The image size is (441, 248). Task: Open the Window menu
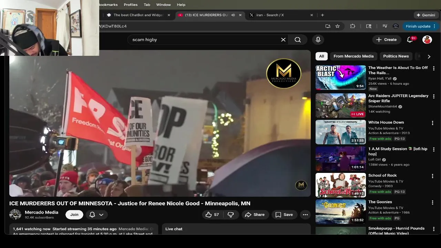[163, 5]
